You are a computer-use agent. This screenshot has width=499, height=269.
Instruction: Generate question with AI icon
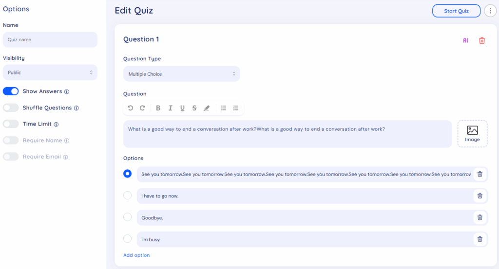(x=465, y=40)
